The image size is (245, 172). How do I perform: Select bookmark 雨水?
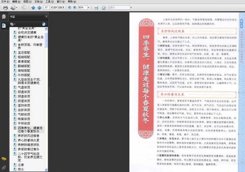[x=21, y=169]
